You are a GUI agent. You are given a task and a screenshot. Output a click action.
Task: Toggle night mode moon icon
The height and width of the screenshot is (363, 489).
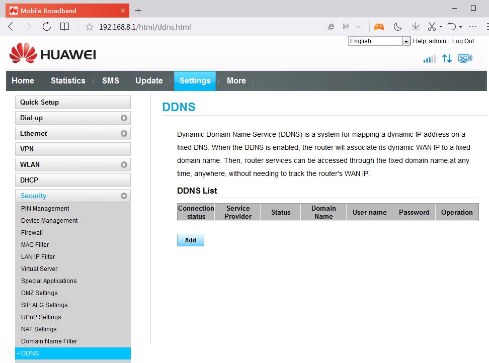point(397,27)
